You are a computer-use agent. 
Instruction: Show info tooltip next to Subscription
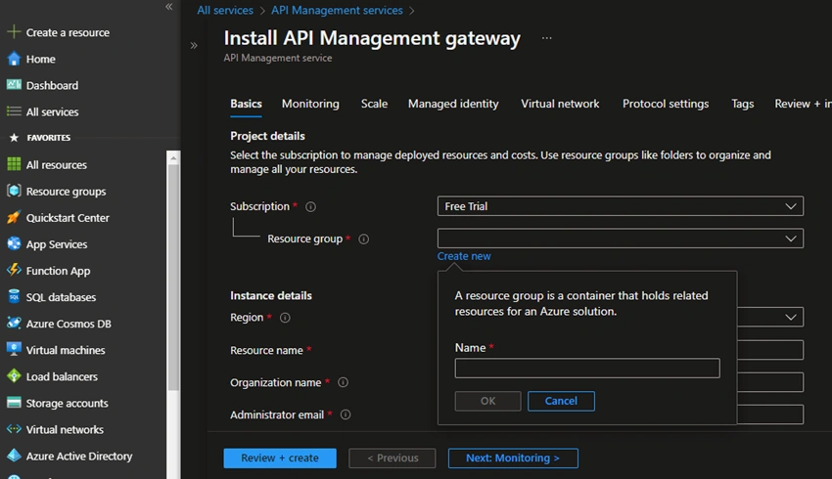tap(311, 206)
